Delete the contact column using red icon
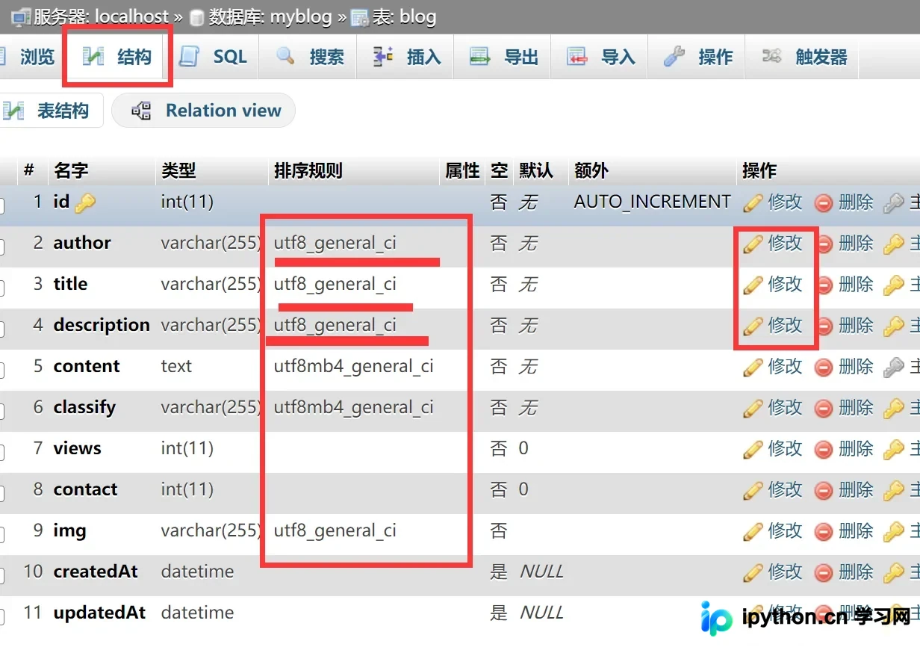Screen dimensions: 920x647 coord(824,490)
